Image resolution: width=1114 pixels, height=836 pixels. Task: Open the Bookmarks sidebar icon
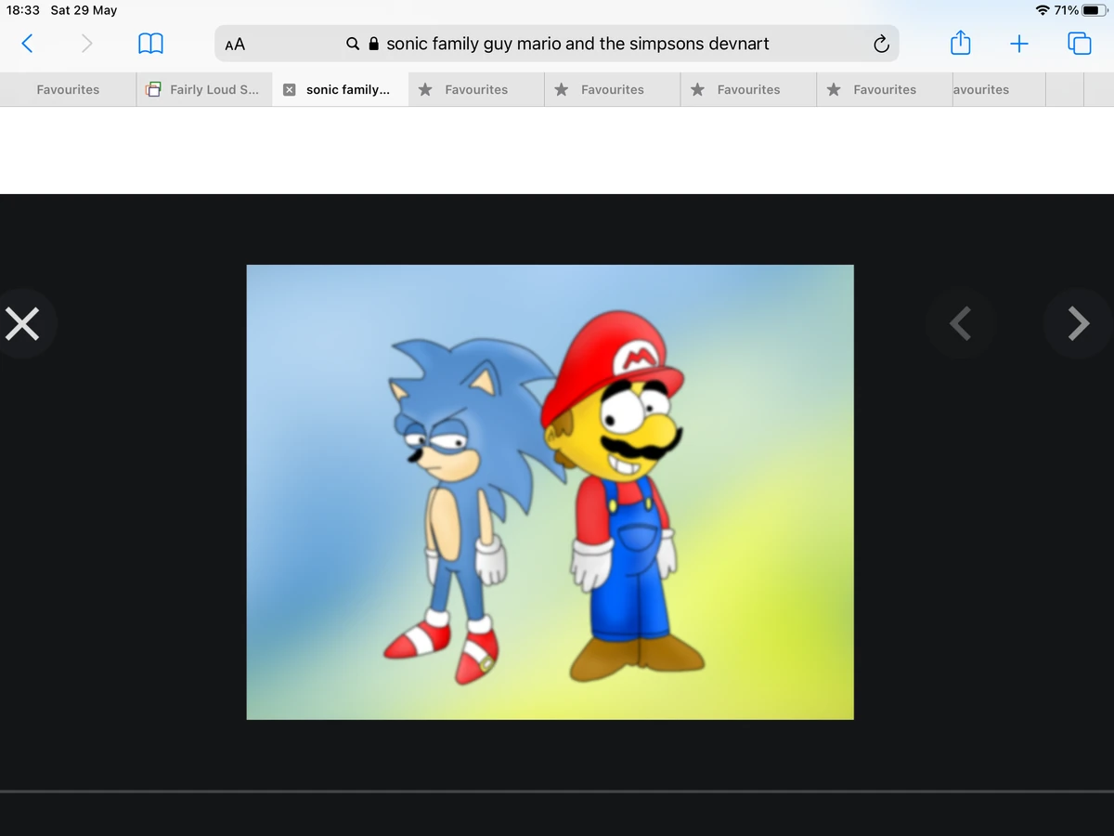point(151,43)
